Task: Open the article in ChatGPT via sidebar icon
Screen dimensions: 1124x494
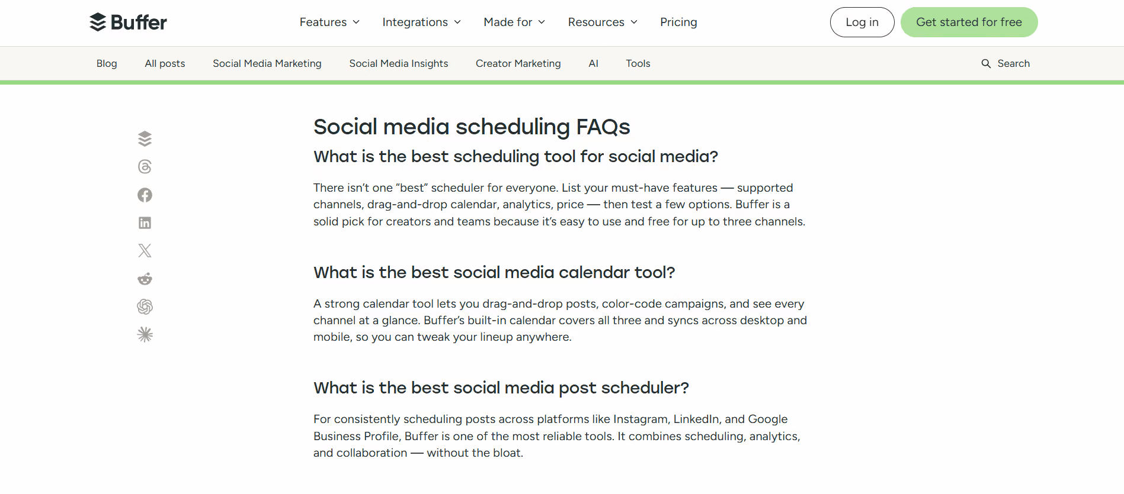Action: coord(145,306)
